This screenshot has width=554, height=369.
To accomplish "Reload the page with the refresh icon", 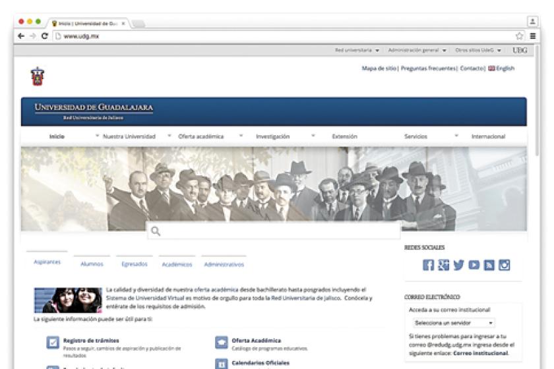I will 45,36.
